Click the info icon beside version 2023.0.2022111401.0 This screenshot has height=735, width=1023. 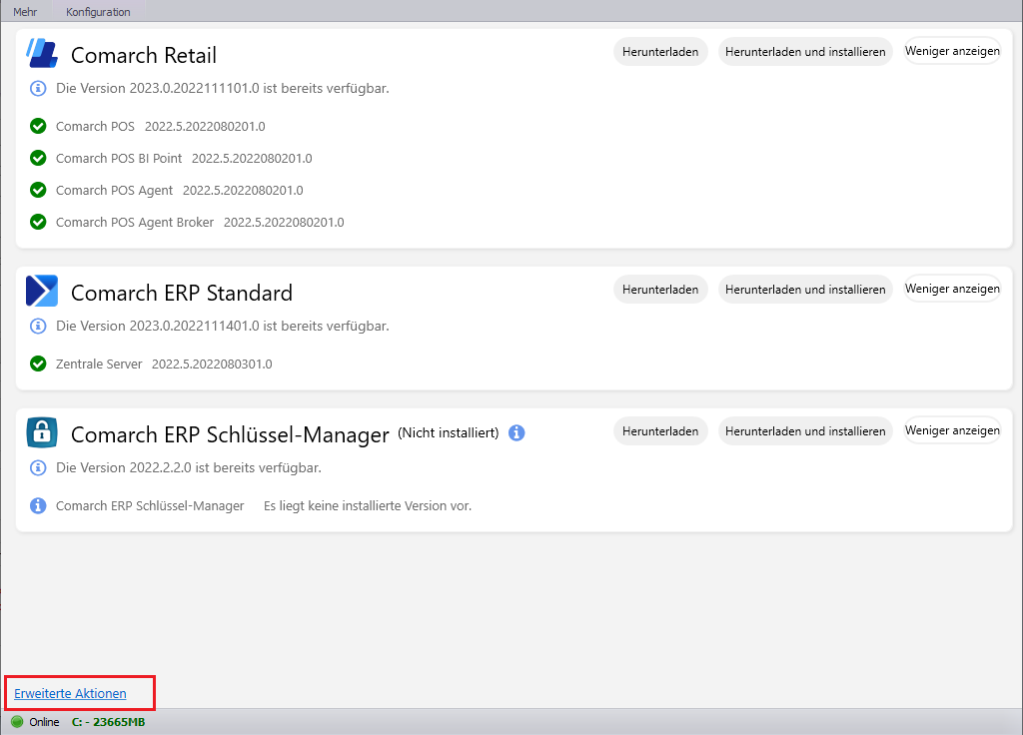[38, 326]
